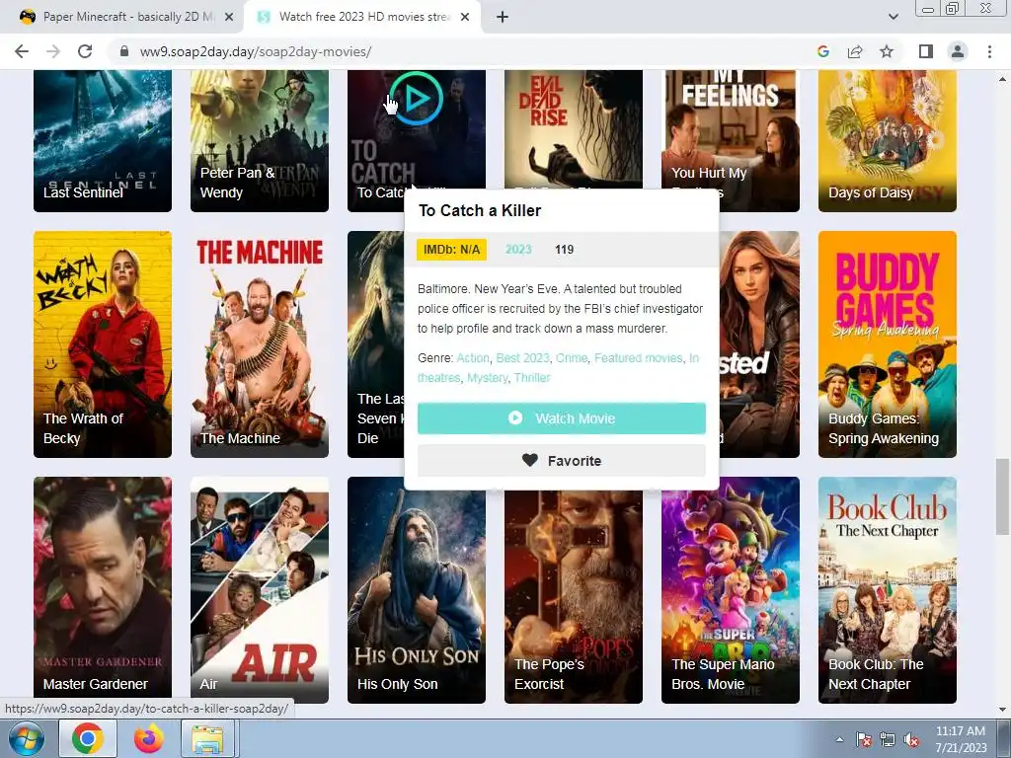Open Book Club: The Next Chapter poster
The image size is (1011, 758).
click(888, 590)
